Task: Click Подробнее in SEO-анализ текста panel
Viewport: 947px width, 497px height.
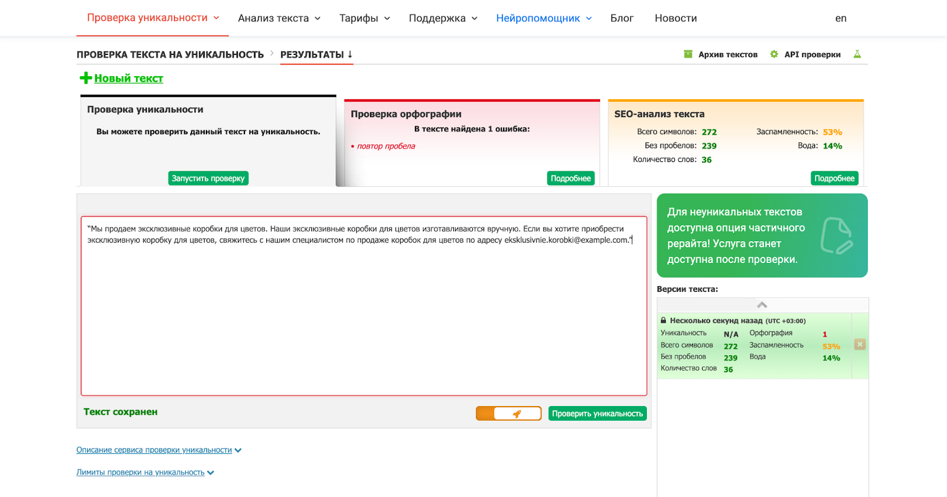Action: tap(834, 178)
